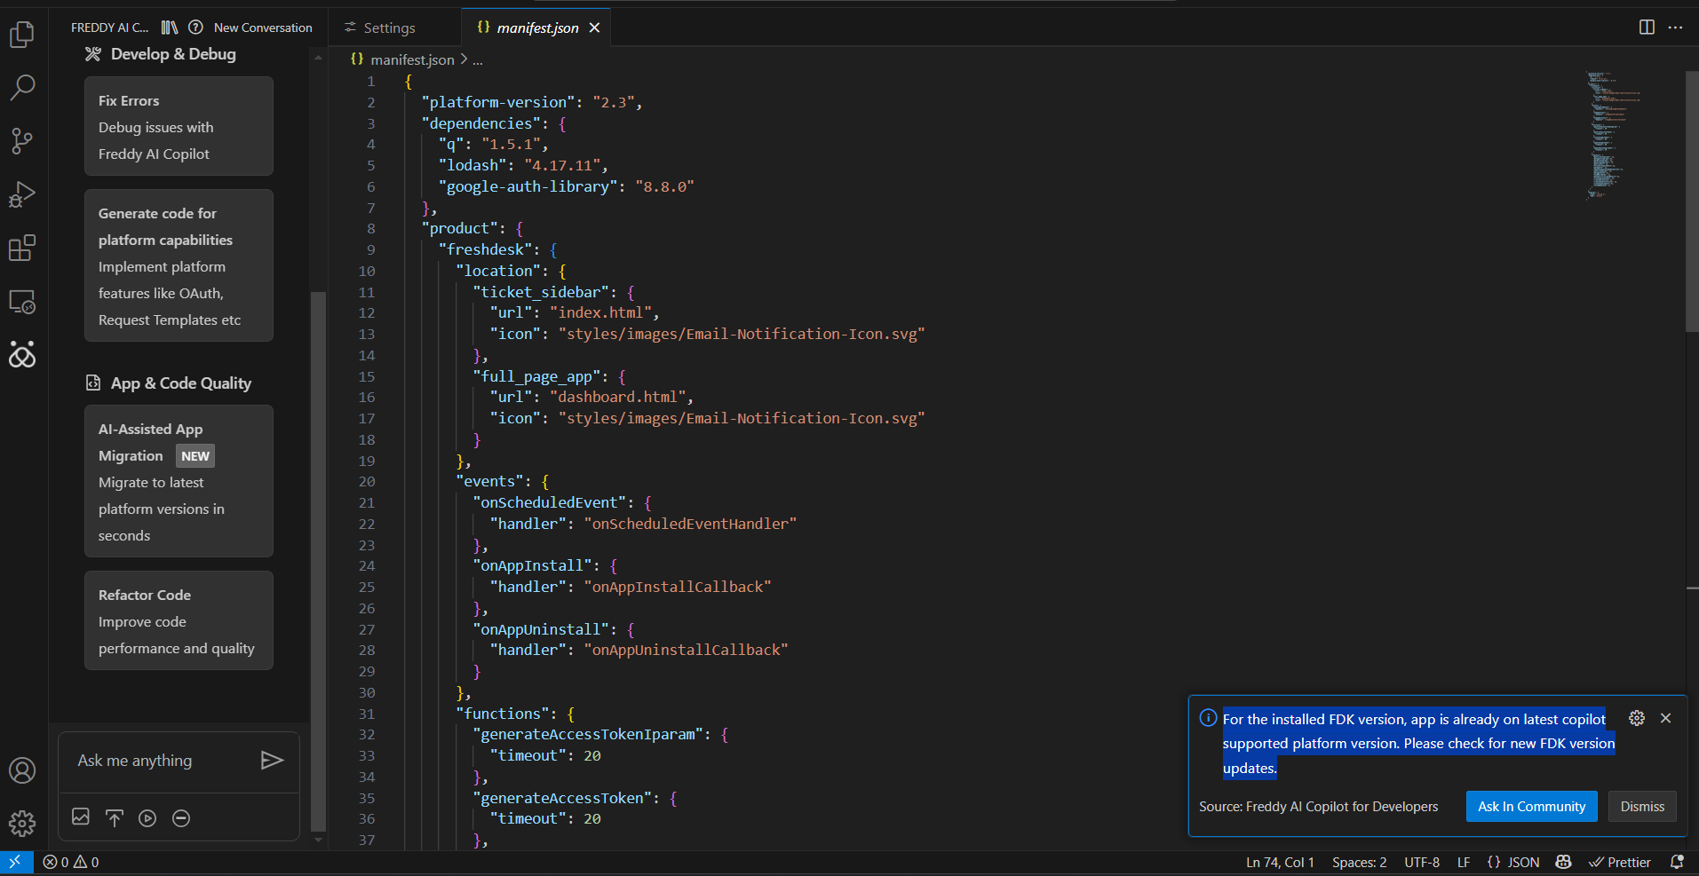Click manifest.json in the breadcrumb
Viewport: 1699px width, 876px height.
tap(412, 59)
